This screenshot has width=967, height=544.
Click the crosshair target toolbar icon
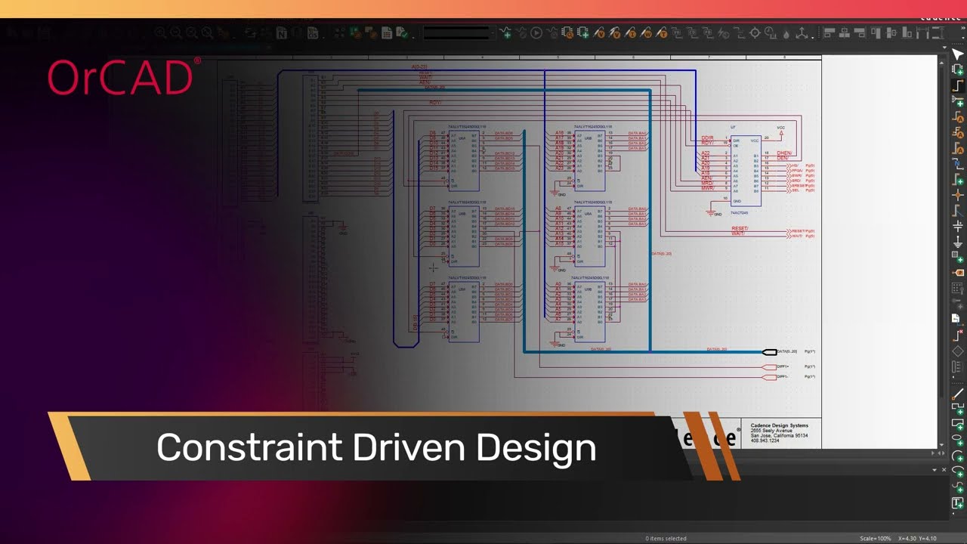point(755,32)
